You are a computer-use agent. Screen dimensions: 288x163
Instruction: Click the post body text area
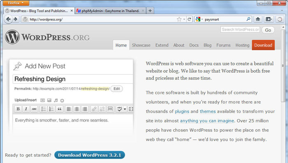tap(73, 124)
